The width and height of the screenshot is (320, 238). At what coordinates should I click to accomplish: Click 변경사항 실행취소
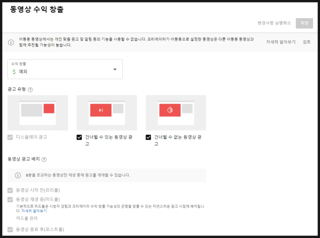point(275,23)
